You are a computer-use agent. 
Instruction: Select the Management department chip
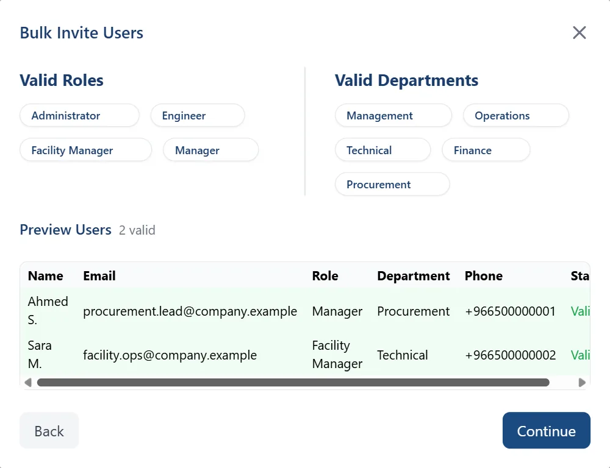[393, 115]
